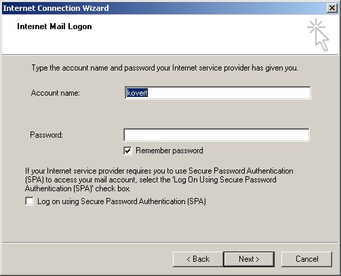Click the SPA explanation paragraph

point(159,180)
